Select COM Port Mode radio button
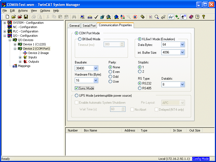The image size is (216, 162). click(x=76, y=33)
